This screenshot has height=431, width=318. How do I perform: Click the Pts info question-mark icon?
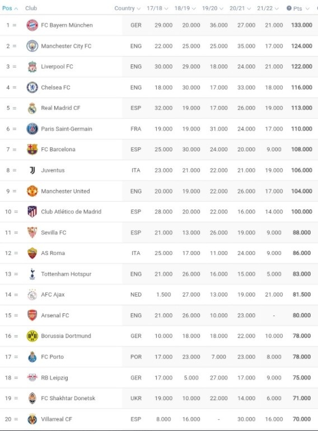(289, 8)
